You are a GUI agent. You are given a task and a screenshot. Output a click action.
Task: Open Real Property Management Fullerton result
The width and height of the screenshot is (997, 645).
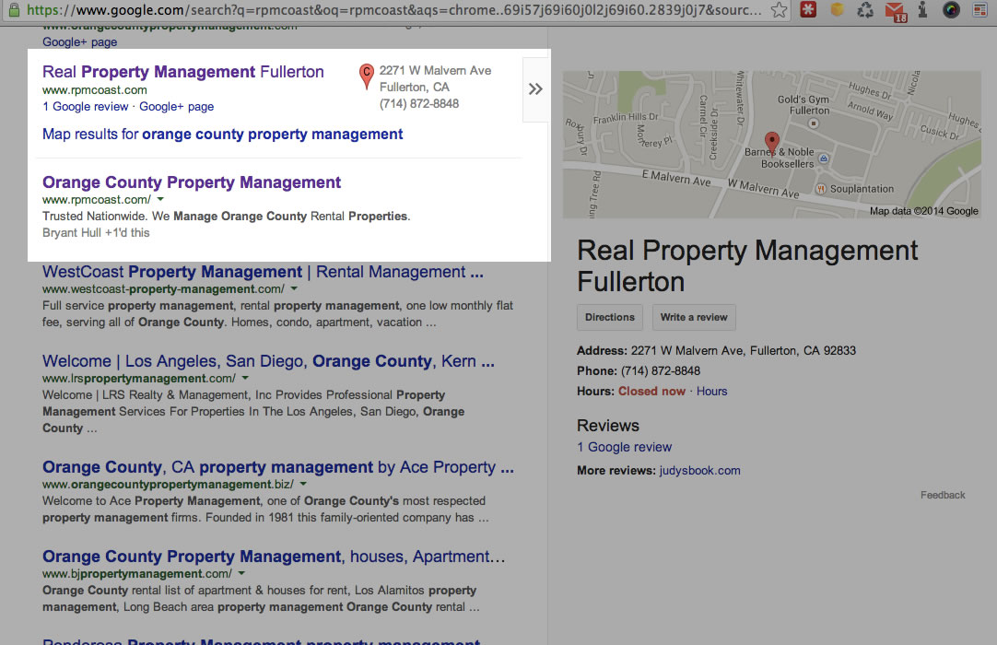tap(183, 72)
